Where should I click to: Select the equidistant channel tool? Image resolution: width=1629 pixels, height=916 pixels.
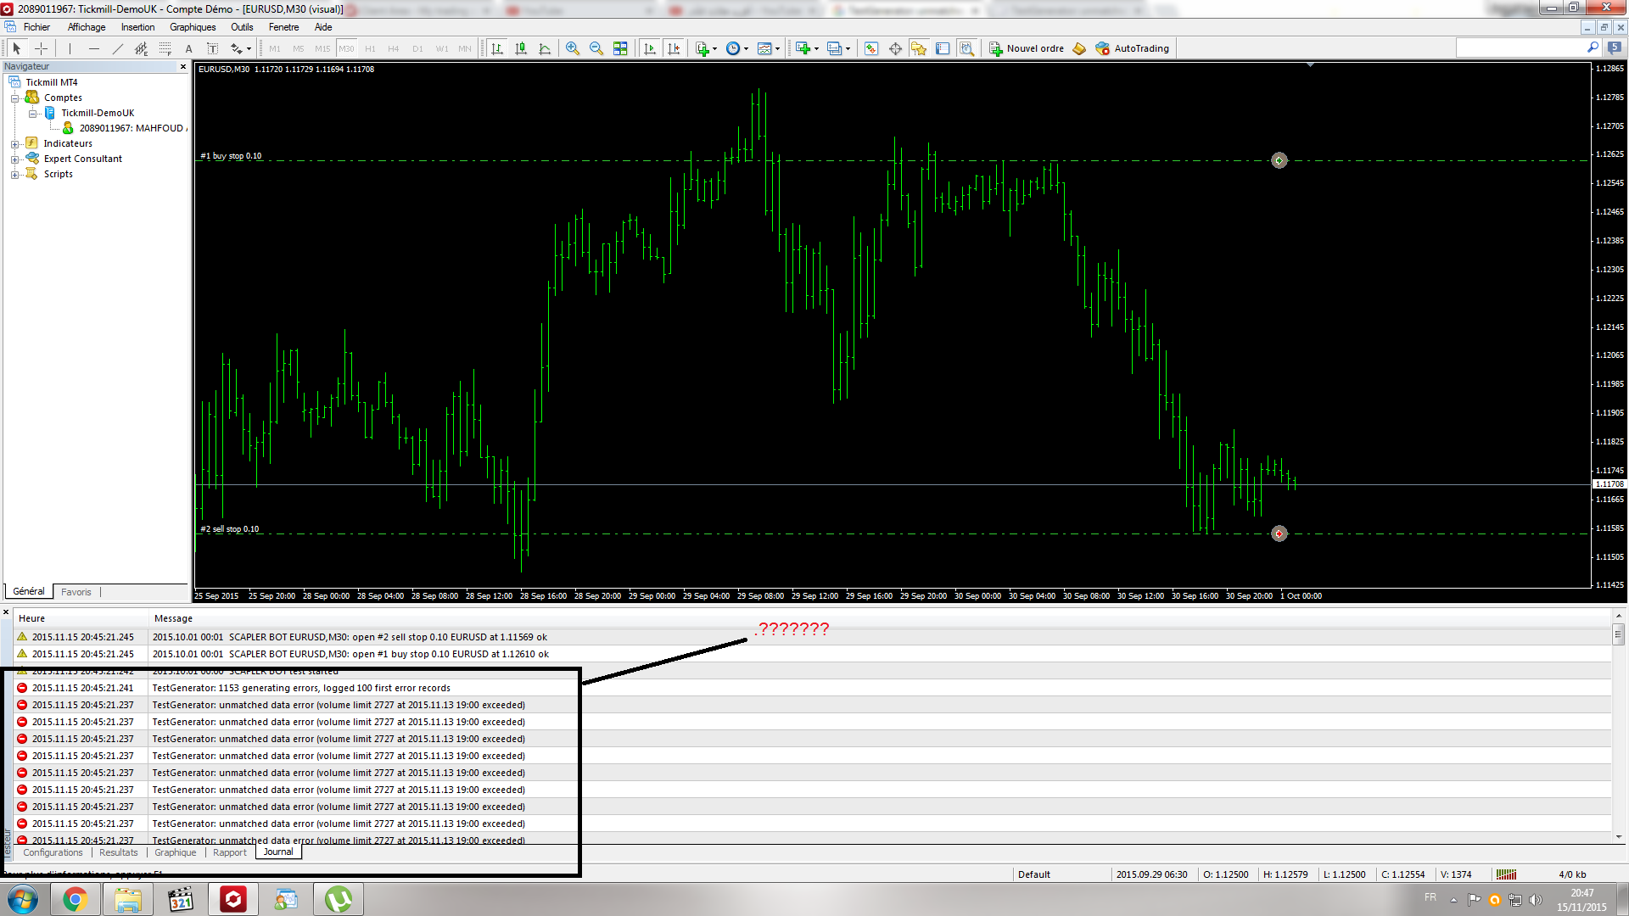(142, 48)
